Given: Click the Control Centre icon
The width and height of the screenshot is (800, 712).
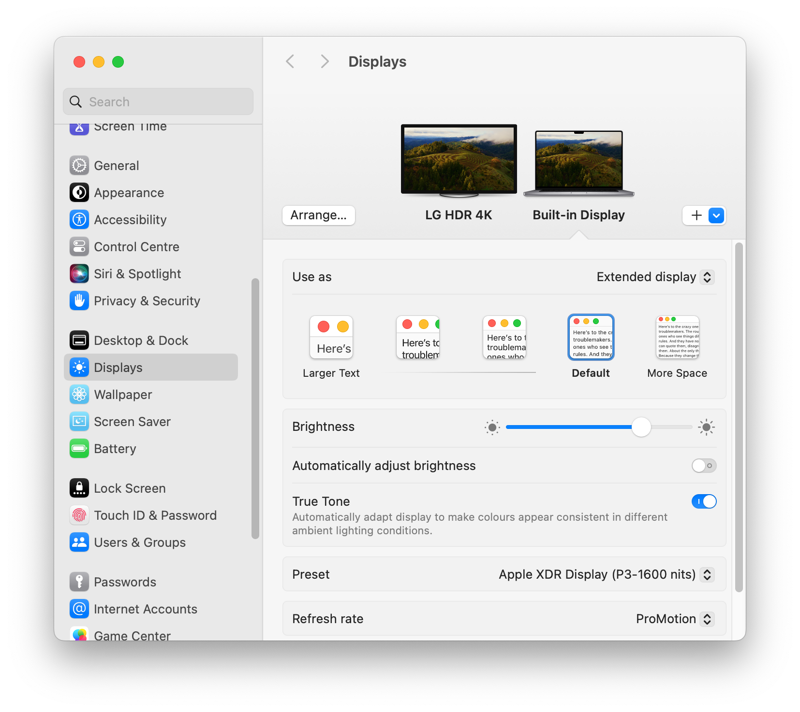Looking at the screenshot, I should (x=79, y=247).
